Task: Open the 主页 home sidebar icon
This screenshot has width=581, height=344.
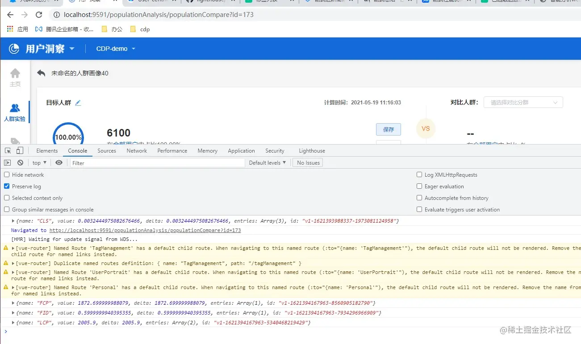Action: point(15,77)
